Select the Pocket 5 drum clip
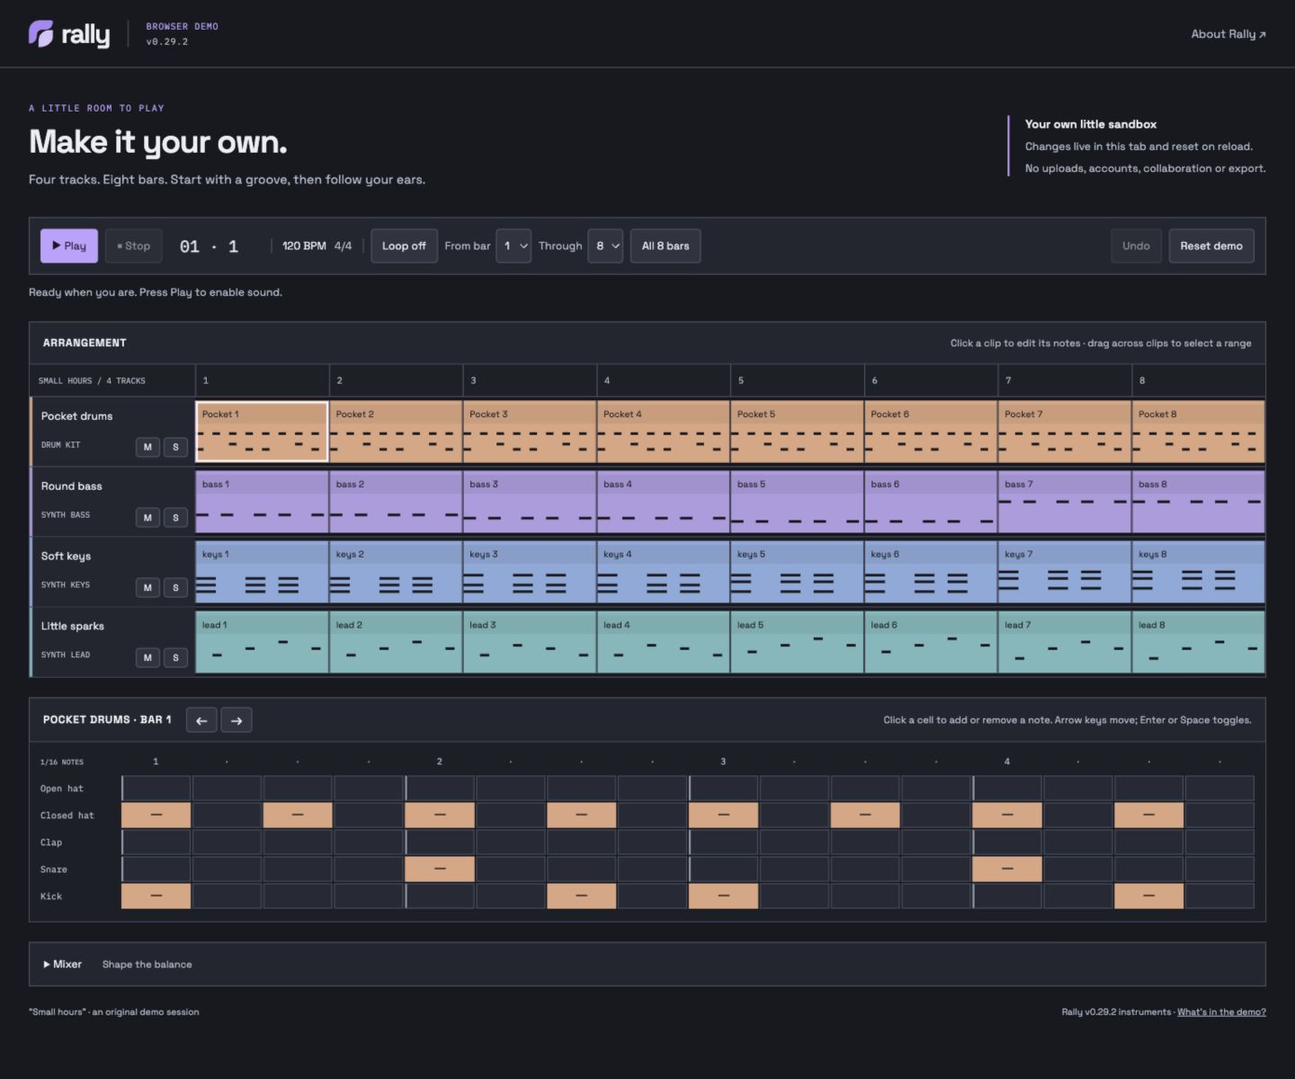 tap(797, 432)
